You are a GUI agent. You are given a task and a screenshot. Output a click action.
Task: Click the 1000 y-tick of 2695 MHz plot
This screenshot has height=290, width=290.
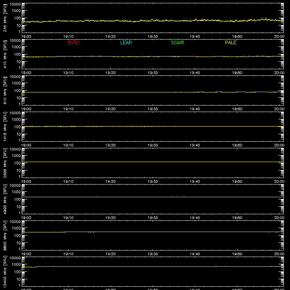(16, 156)
